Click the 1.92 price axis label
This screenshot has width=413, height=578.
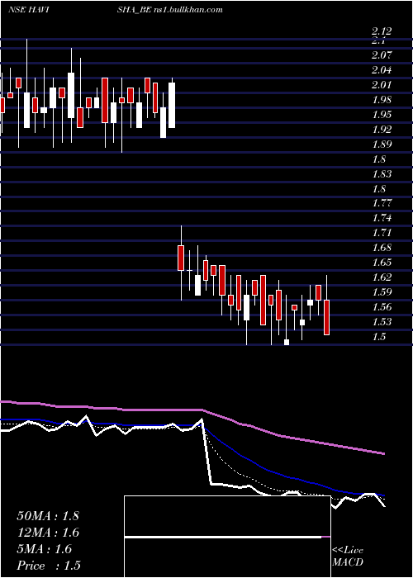382,130
